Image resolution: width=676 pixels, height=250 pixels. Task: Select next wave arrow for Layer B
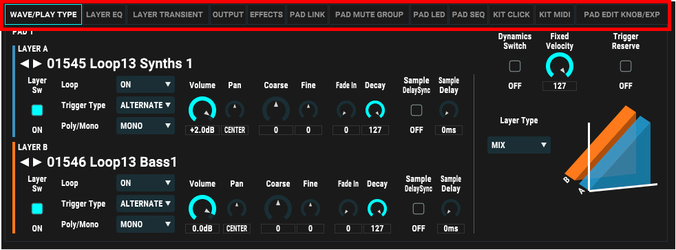(37, 163)
